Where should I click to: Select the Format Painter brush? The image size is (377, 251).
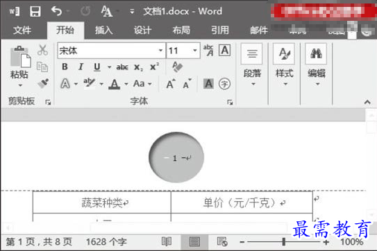coord(43,83)
